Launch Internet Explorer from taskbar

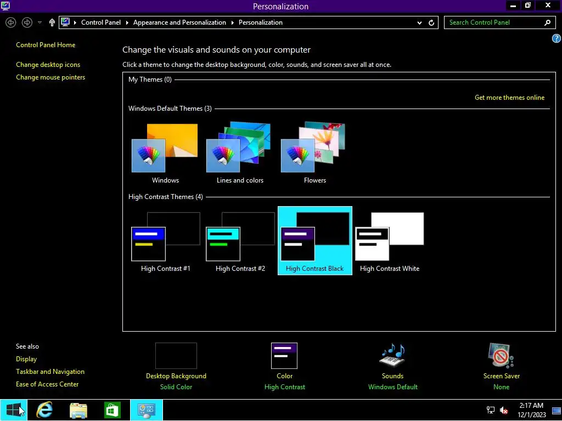tap(44, 410)
